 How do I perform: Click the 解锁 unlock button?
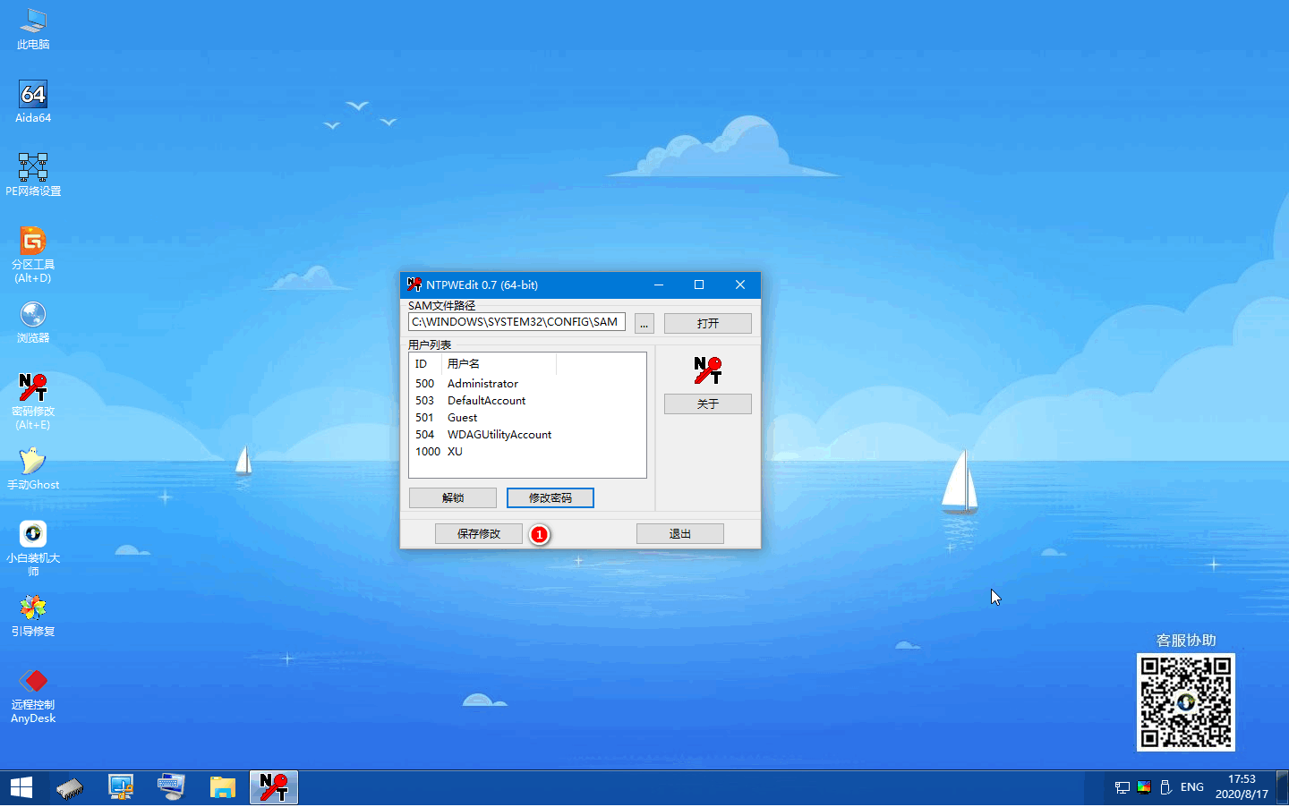click(x=452, y=498)
